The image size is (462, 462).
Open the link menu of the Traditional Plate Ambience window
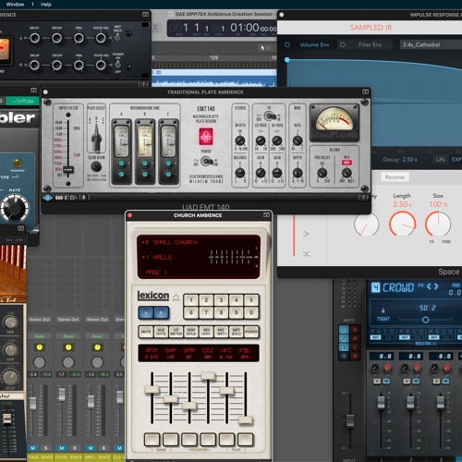pyautogui.click(x=365, y=91)
